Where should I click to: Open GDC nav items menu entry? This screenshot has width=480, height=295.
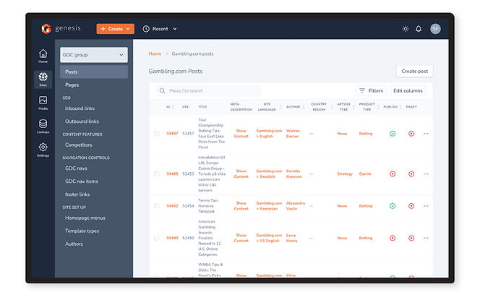pos(82,181)
